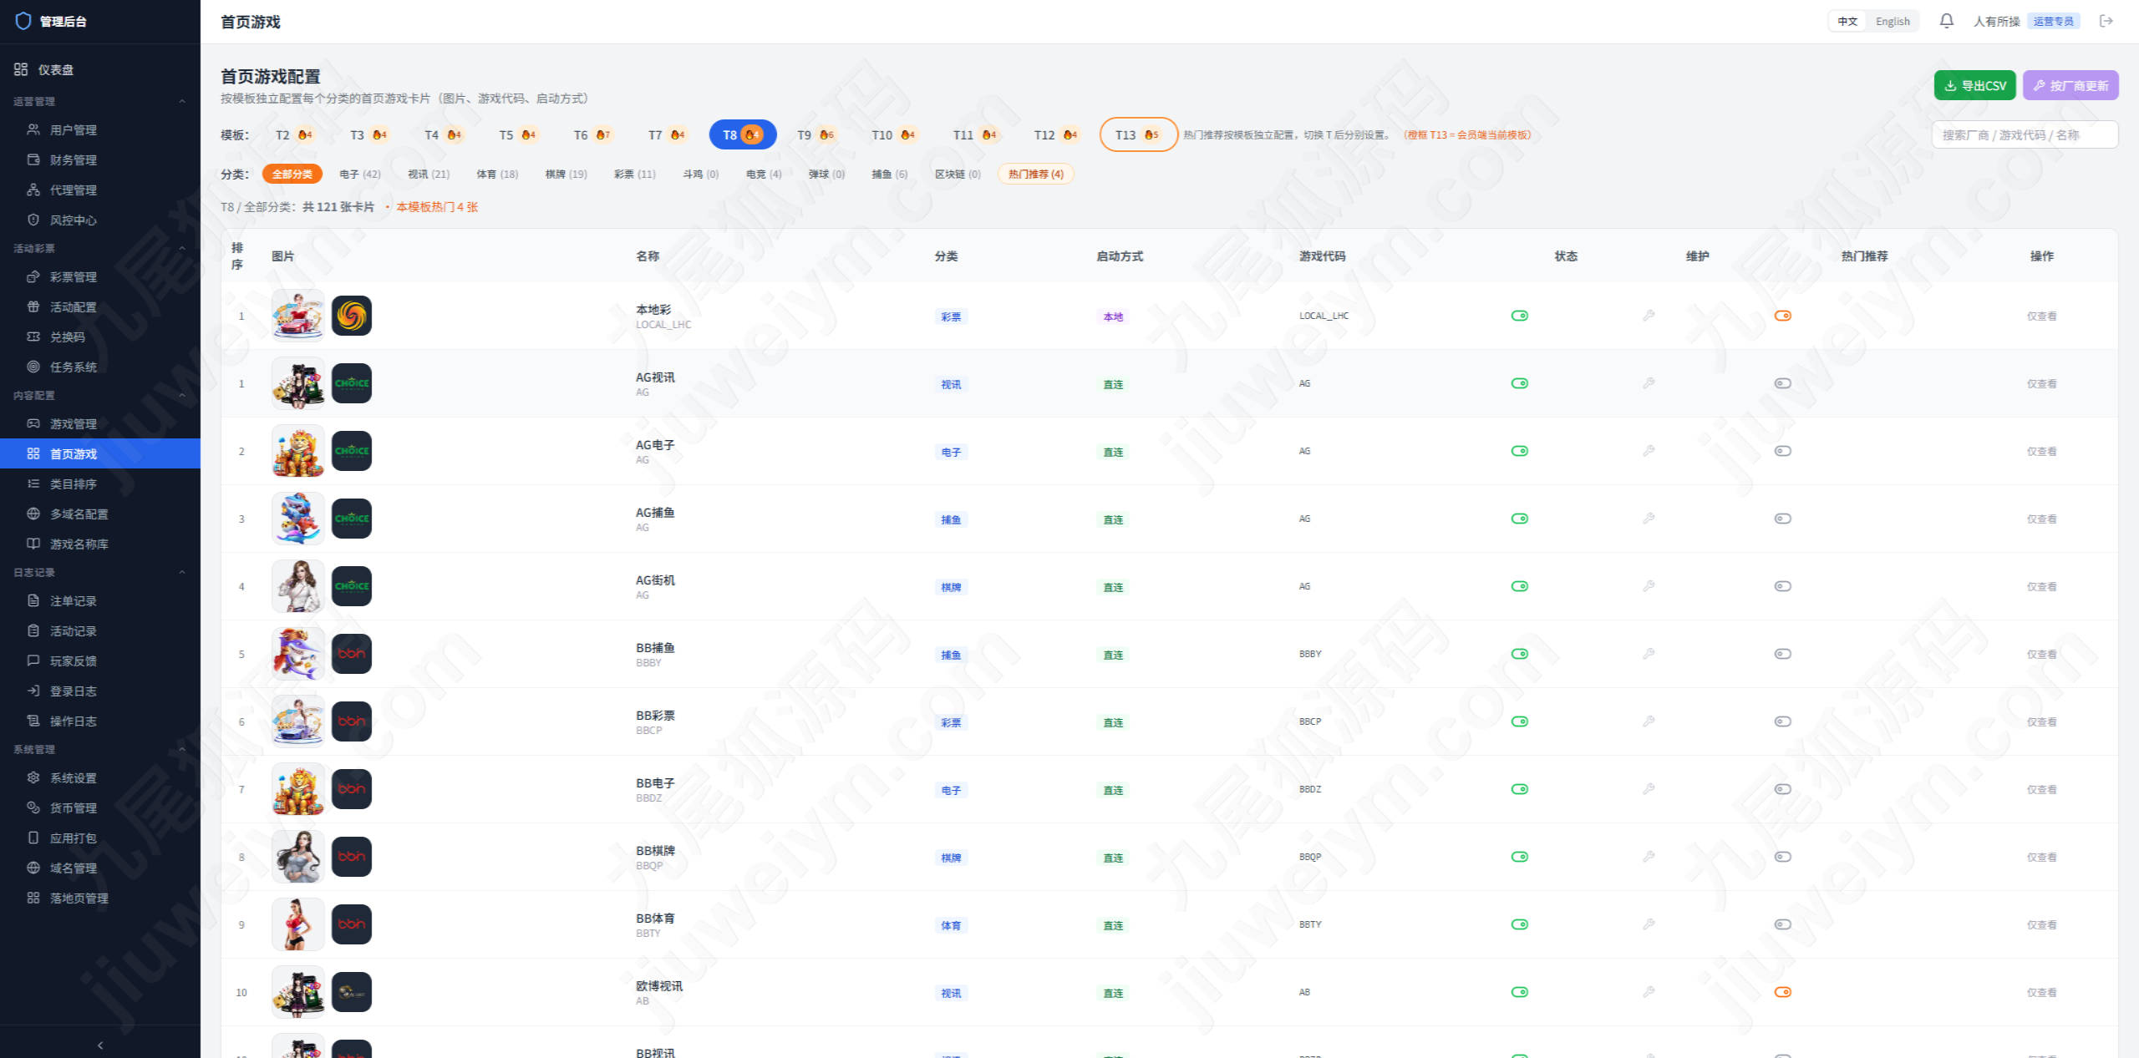This screenshot has height=1058, width=2139.
Task: Open 风控中心 shield icon in sidebar
Action: 33,220
